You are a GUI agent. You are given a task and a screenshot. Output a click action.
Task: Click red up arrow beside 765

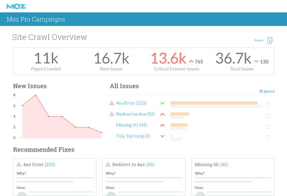191,61
